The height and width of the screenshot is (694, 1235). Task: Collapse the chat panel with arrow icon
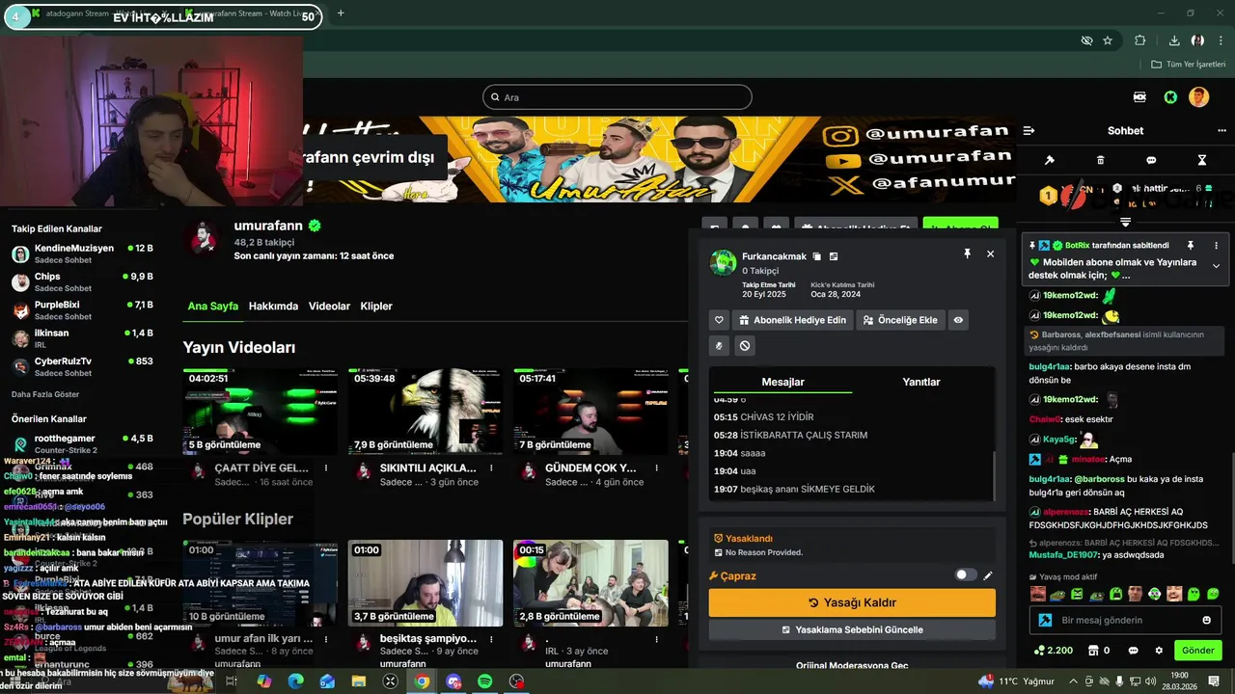tap(1029, 130)
